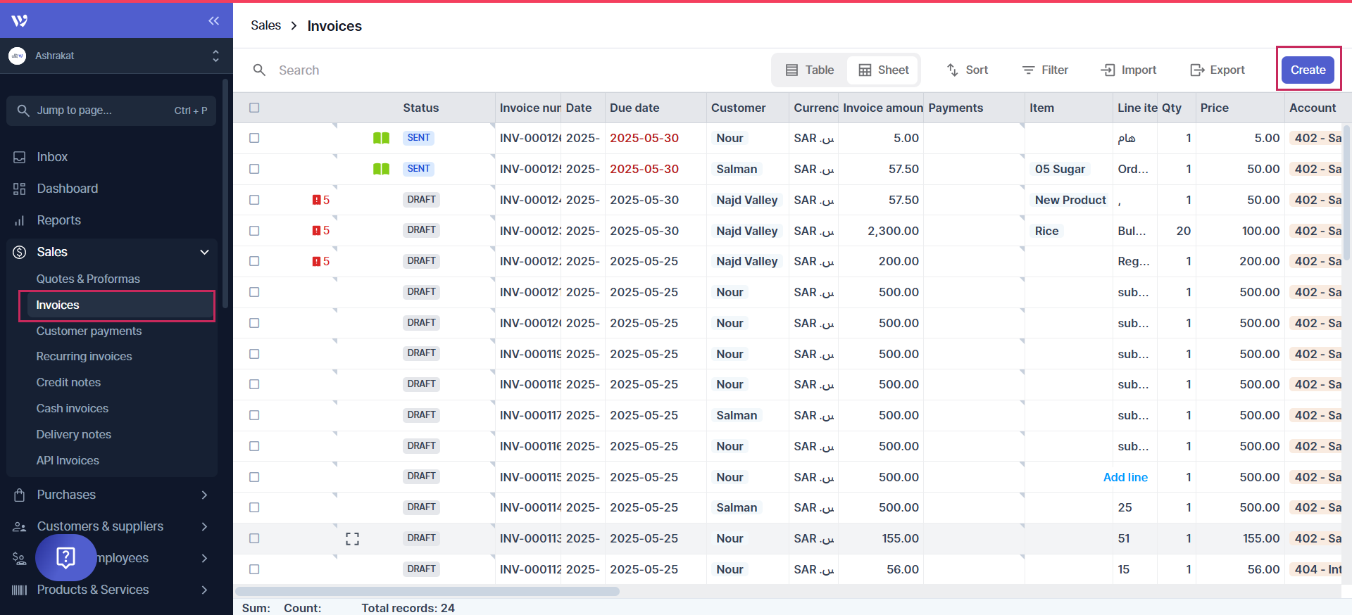Open the green book icon on first invoice

point(381,138)
